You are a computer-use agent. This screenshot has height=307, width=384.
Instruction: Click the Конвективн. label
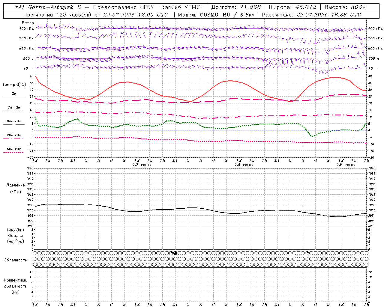pos(15,280)
